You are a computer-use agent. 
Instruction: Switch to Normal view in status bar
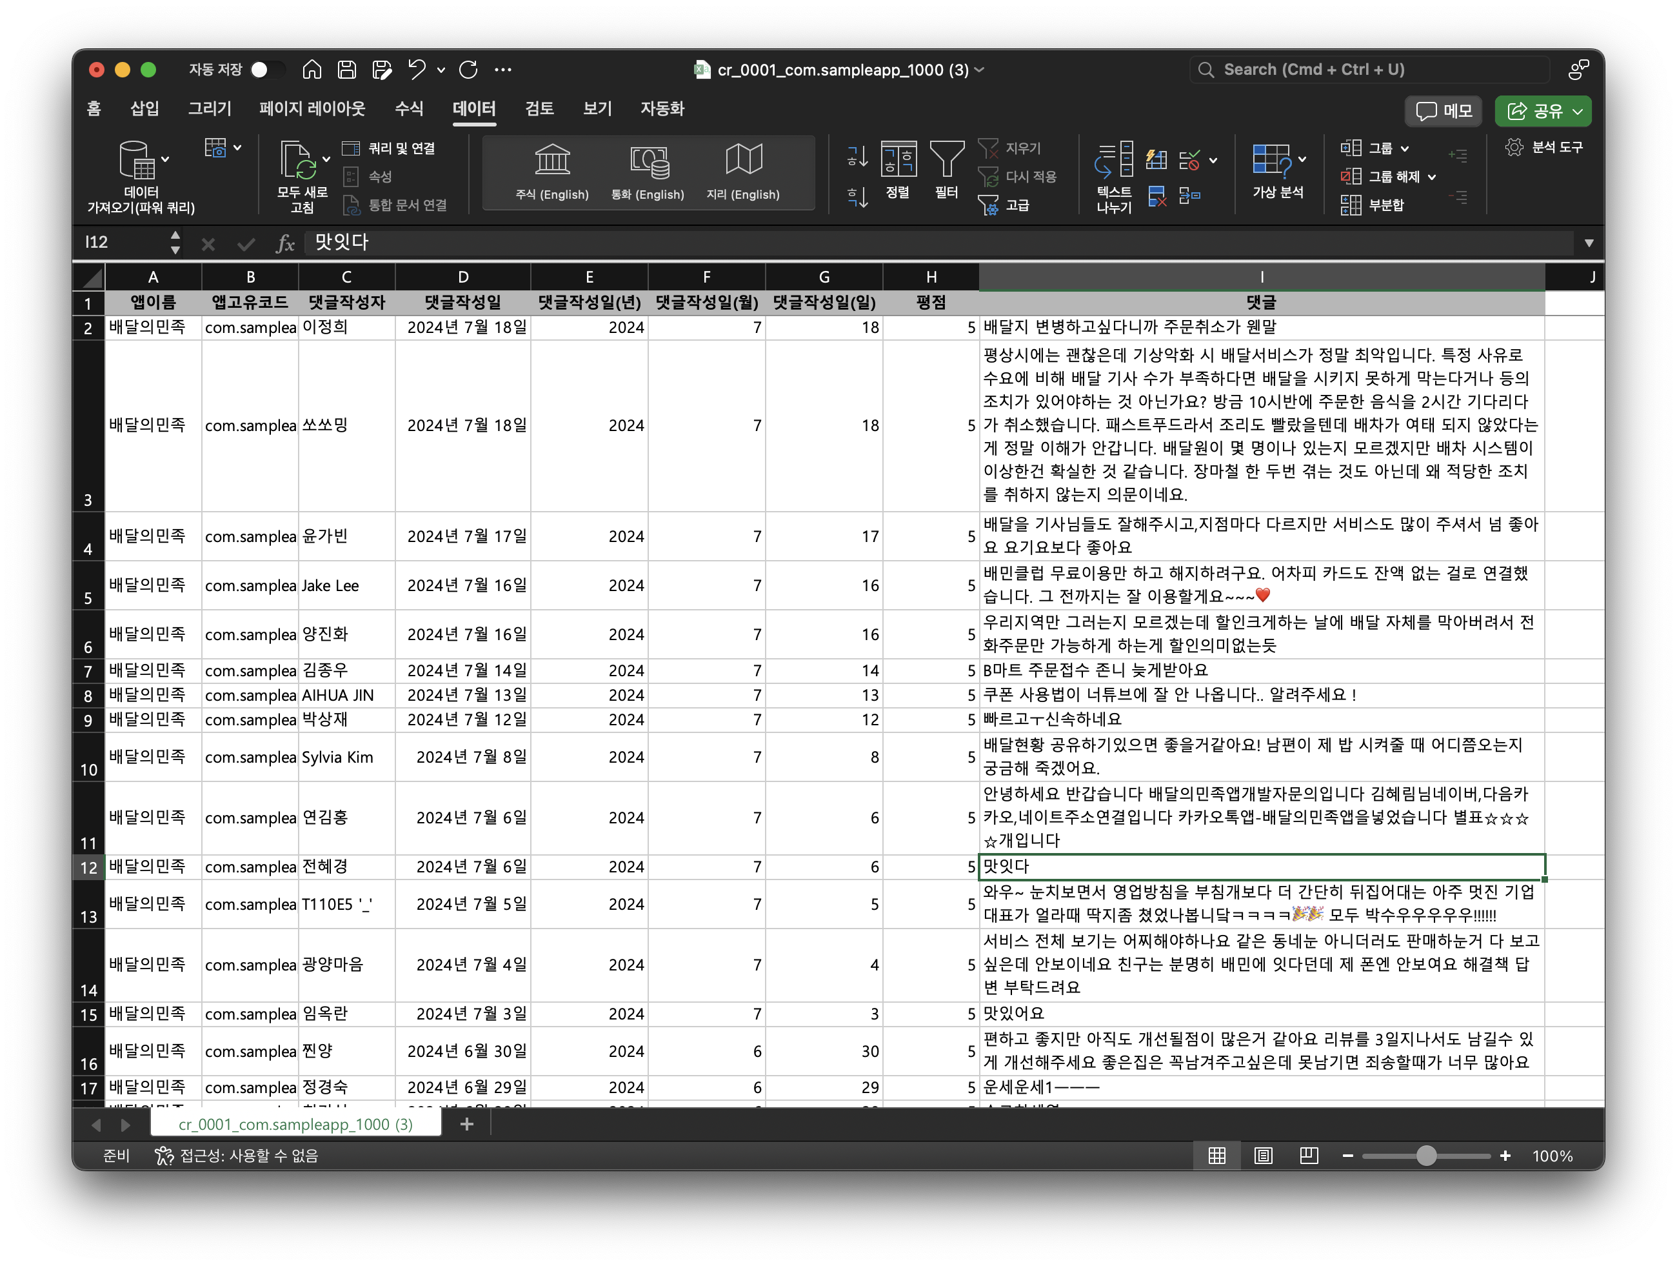click(1217, 1155)
